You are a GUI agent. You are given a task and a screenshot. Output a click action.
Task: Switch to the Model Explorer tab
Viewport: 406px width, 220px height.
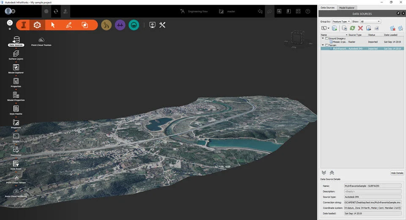[x=347, y=8]
